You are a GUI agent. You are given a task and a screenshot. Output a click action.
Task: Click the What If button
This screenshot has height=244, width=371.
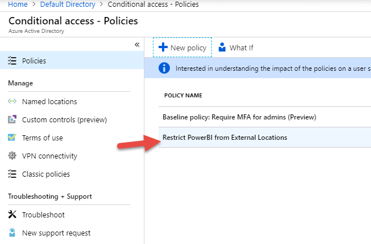tap(236, 48)
